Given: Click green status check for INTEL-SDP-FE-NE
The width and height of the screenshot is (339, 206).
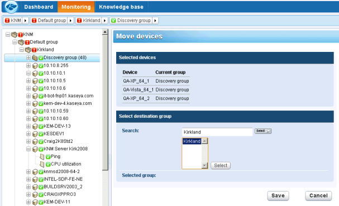Looking at the screenshot, I should tap(41, 179).
